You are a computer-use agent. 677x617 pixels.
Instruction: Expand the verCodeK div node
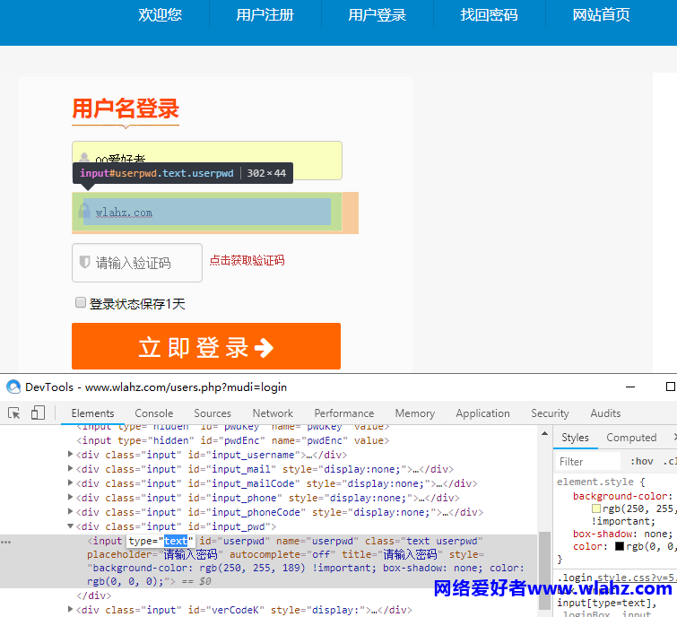click(70, 609)
